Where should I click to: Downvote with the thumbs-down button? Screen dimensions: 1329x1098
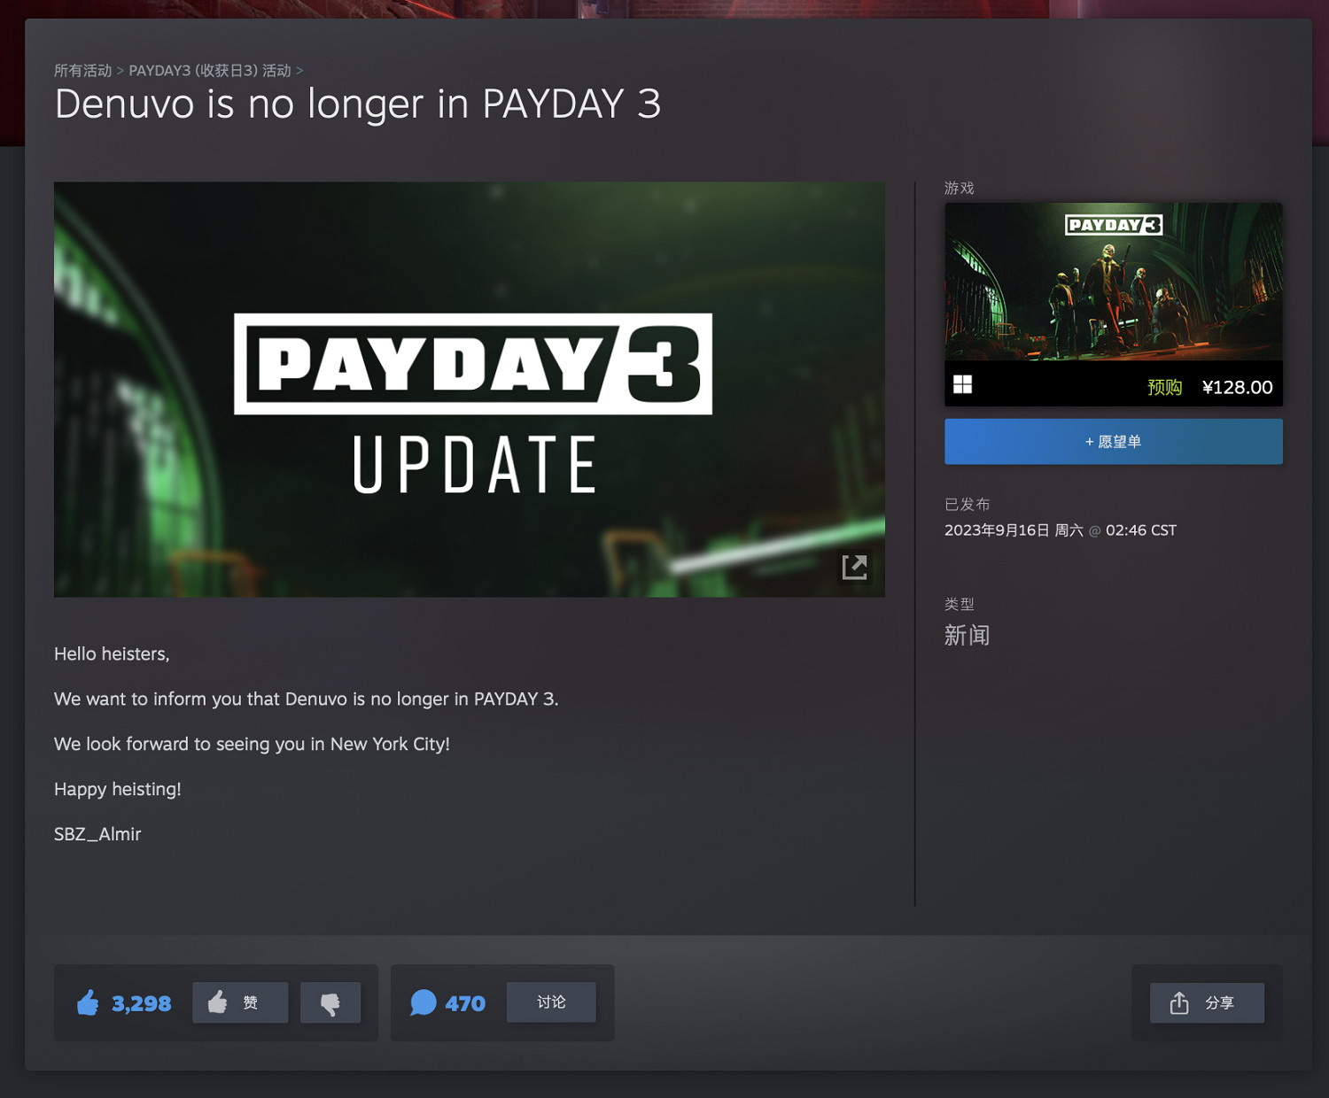pos(330,1003)
